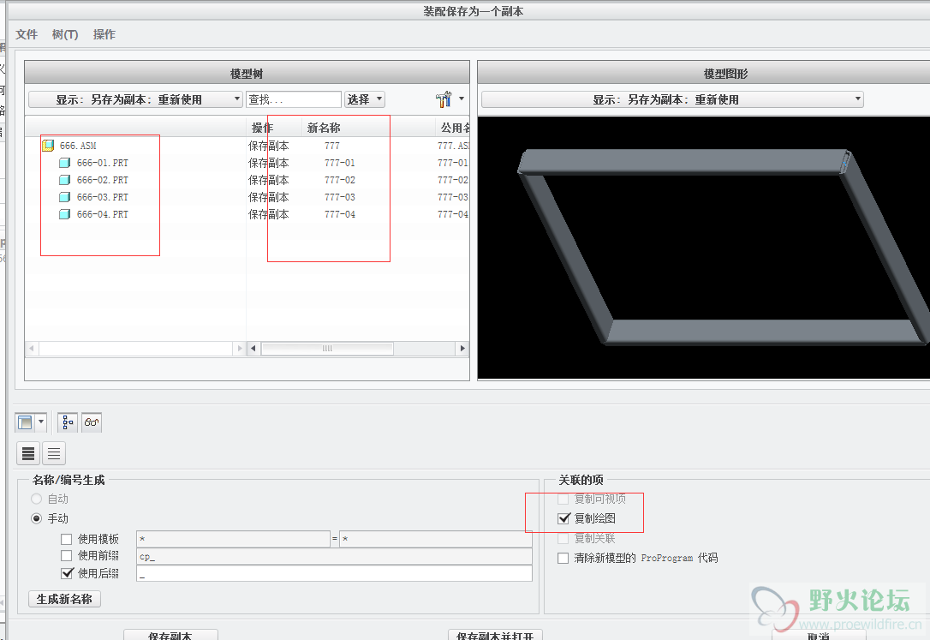Edit new name 777-01 cell

[340, 163]
